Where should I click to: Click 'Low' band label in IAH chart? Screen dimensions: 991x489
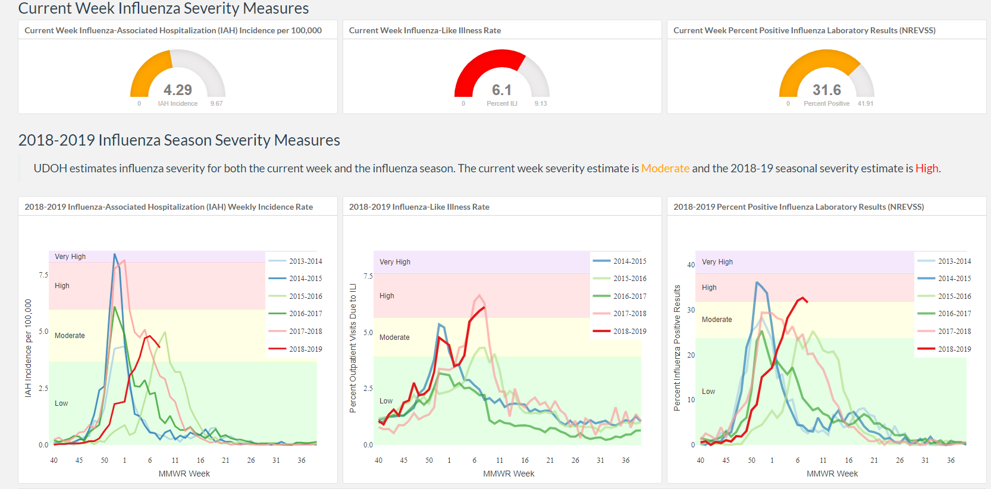[61, 403]
